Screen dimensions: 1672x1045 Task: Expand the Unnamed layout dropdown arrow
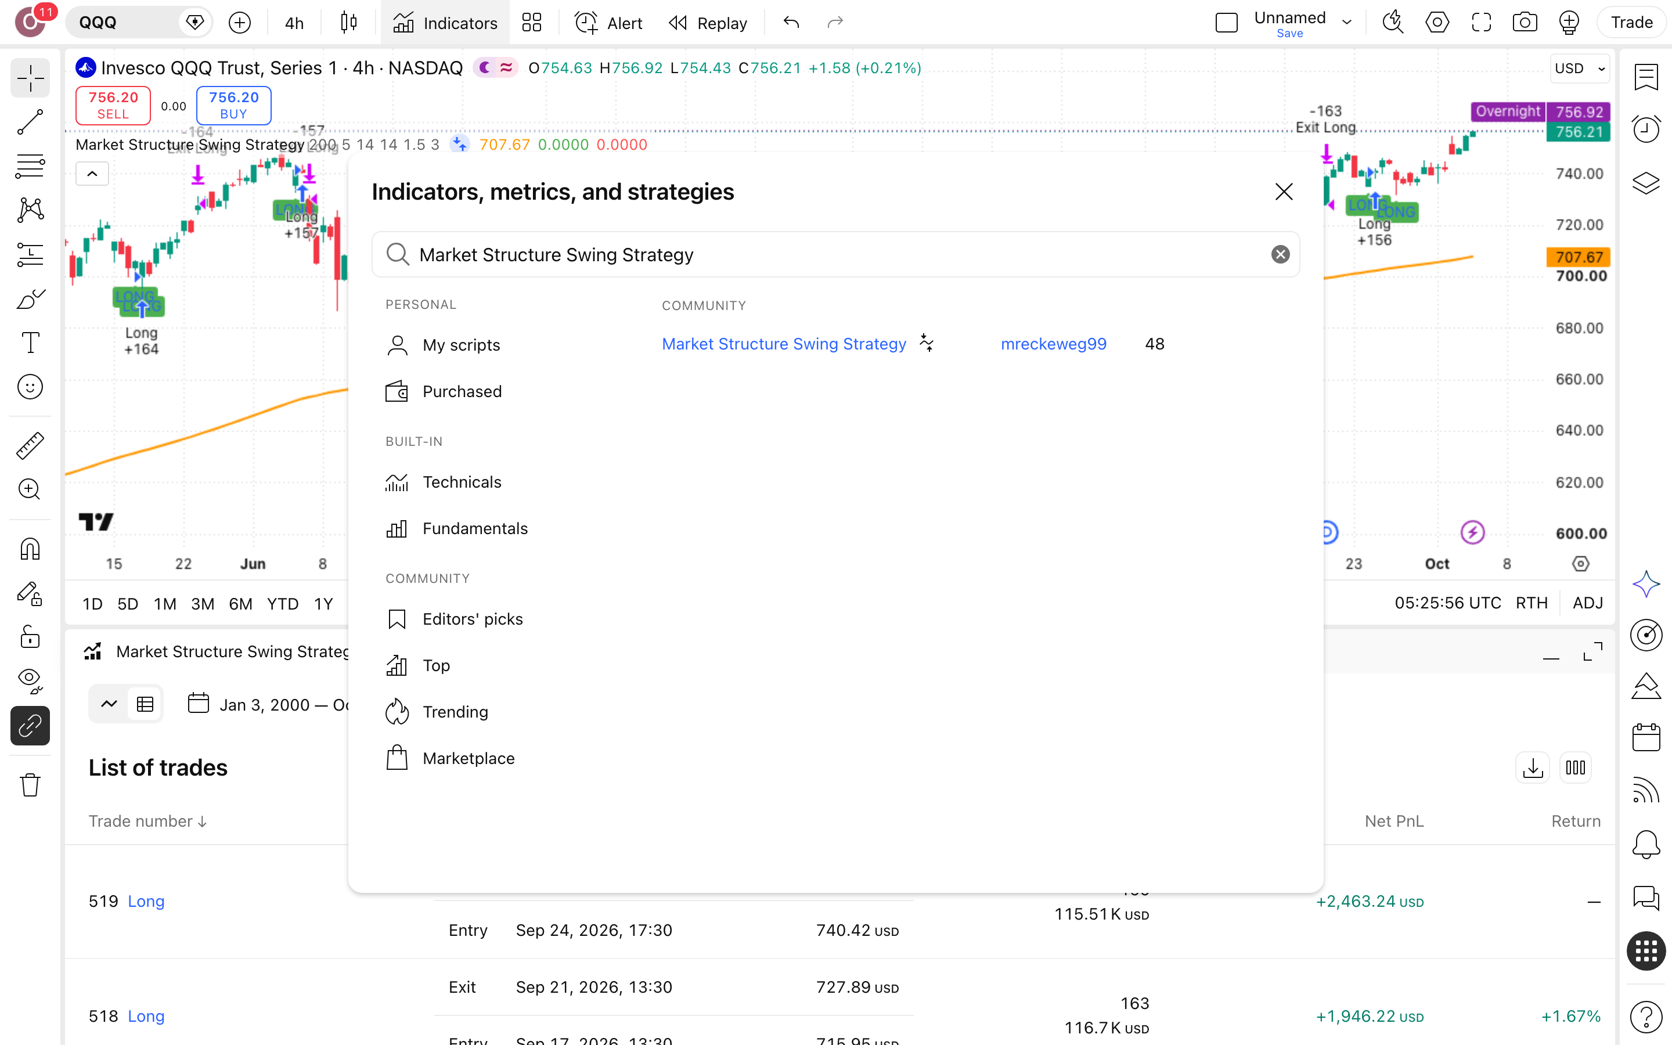[1346, 22]
